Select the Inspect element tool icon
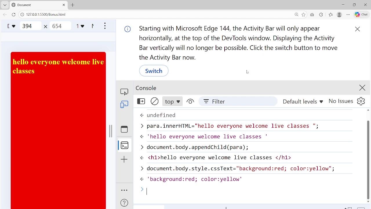Screen dimensions: 371x209 point(124,92)
